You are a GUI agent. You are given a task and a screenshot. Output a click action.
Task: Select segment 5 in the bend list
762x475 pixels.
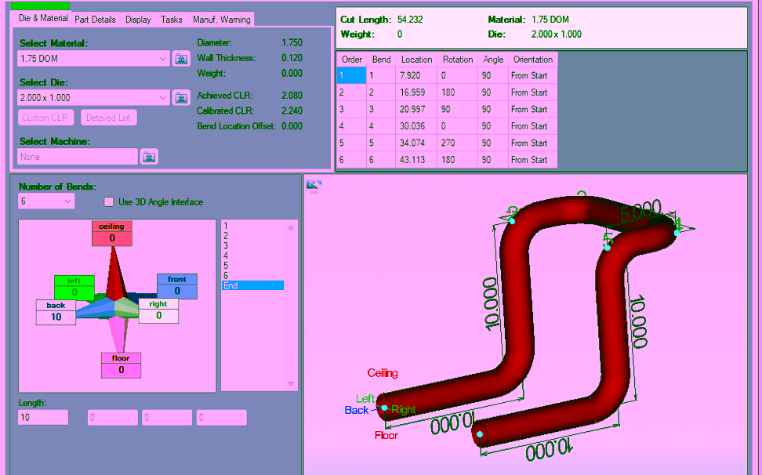point(252,266)
